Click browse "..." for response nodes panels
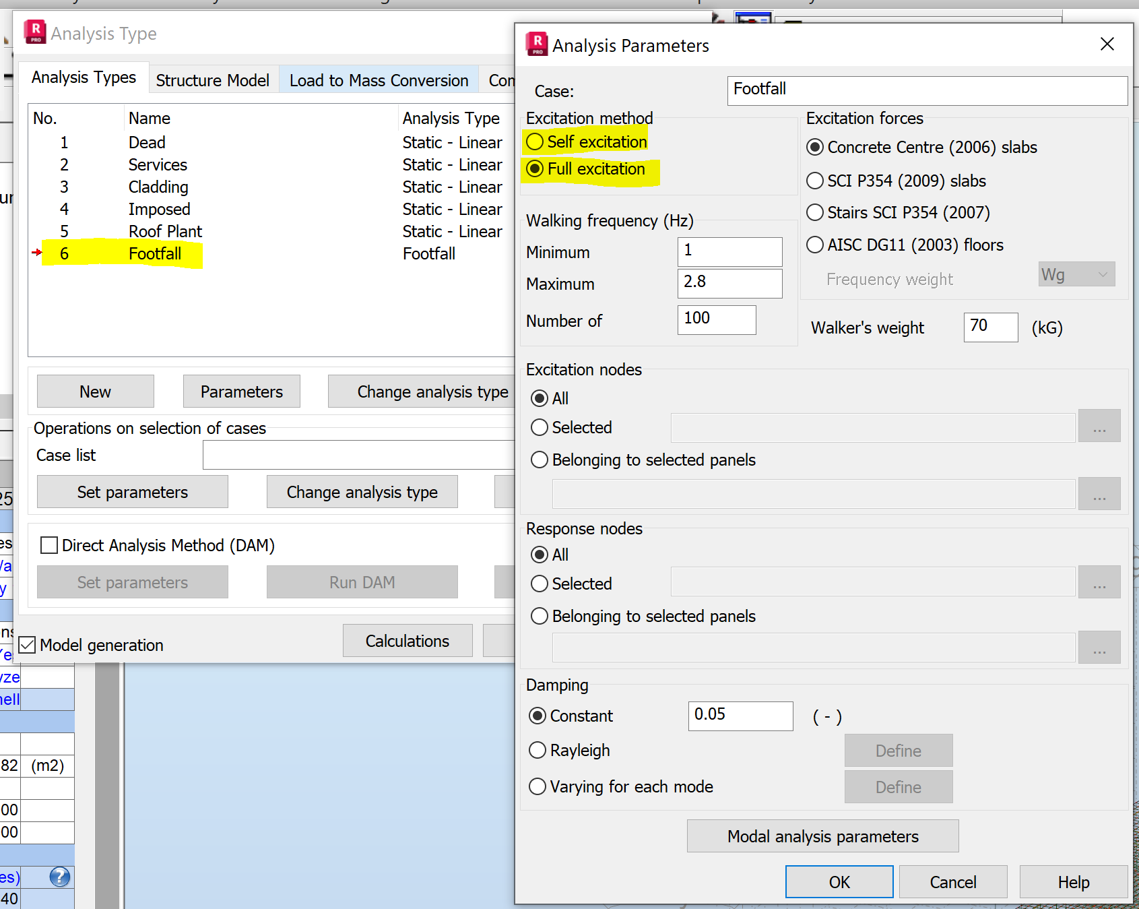Image resolution: width=1139 pixels, height=909 pixels. click(1099, 648)
